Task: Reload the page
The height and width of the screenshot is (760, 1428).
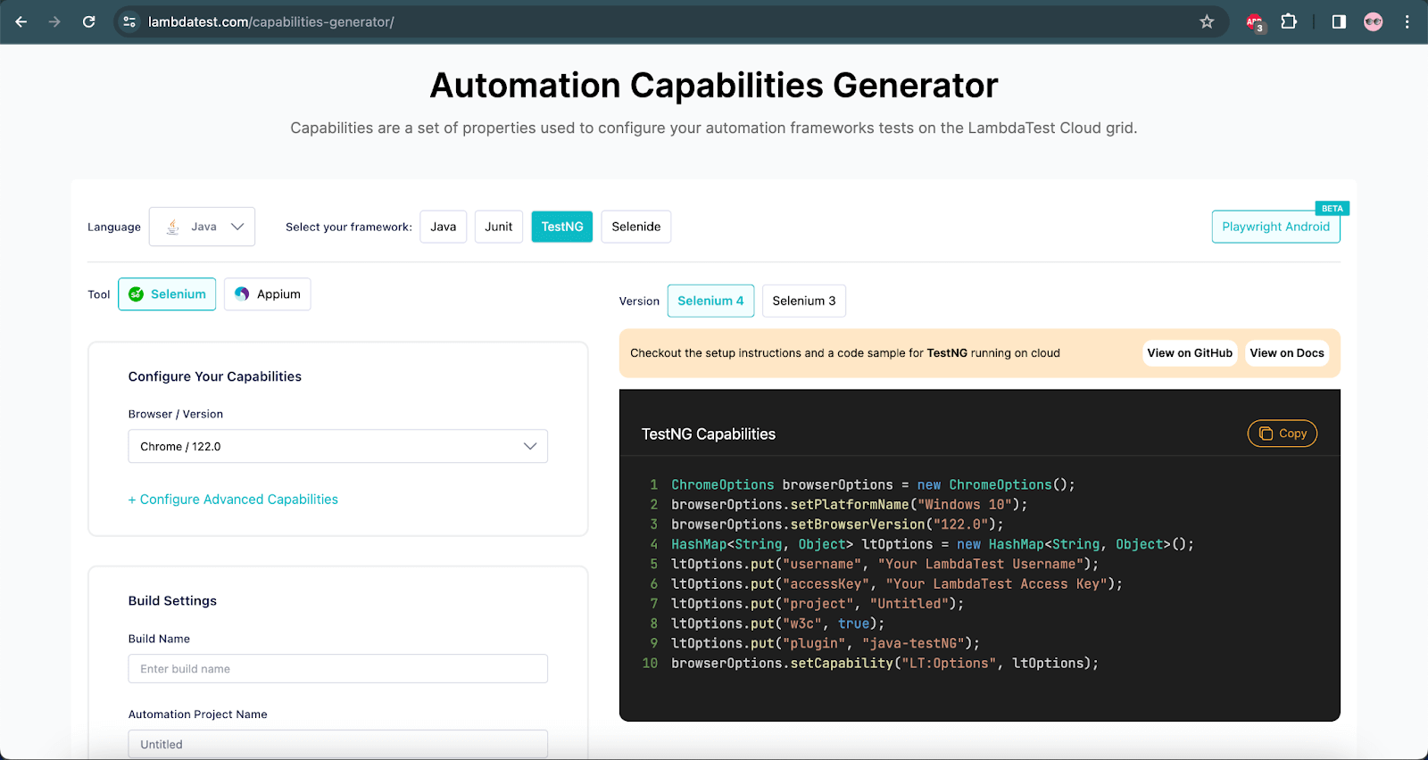Action: pyautogui.click(x=88, y=21)
